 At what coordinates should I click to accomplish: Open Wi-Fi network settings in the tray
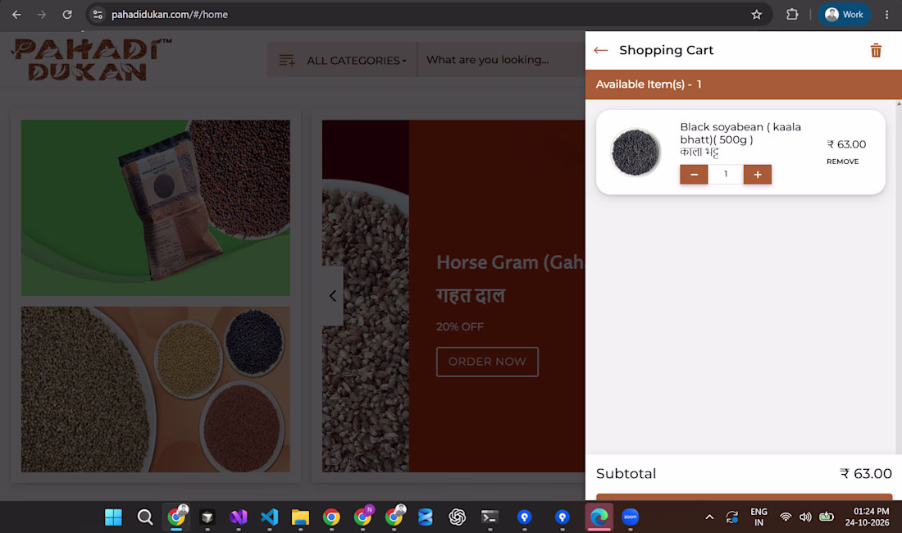786,517
